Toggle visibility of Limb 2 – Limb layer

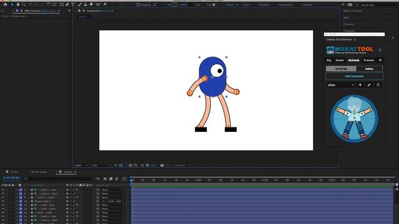tap(2, 197)
